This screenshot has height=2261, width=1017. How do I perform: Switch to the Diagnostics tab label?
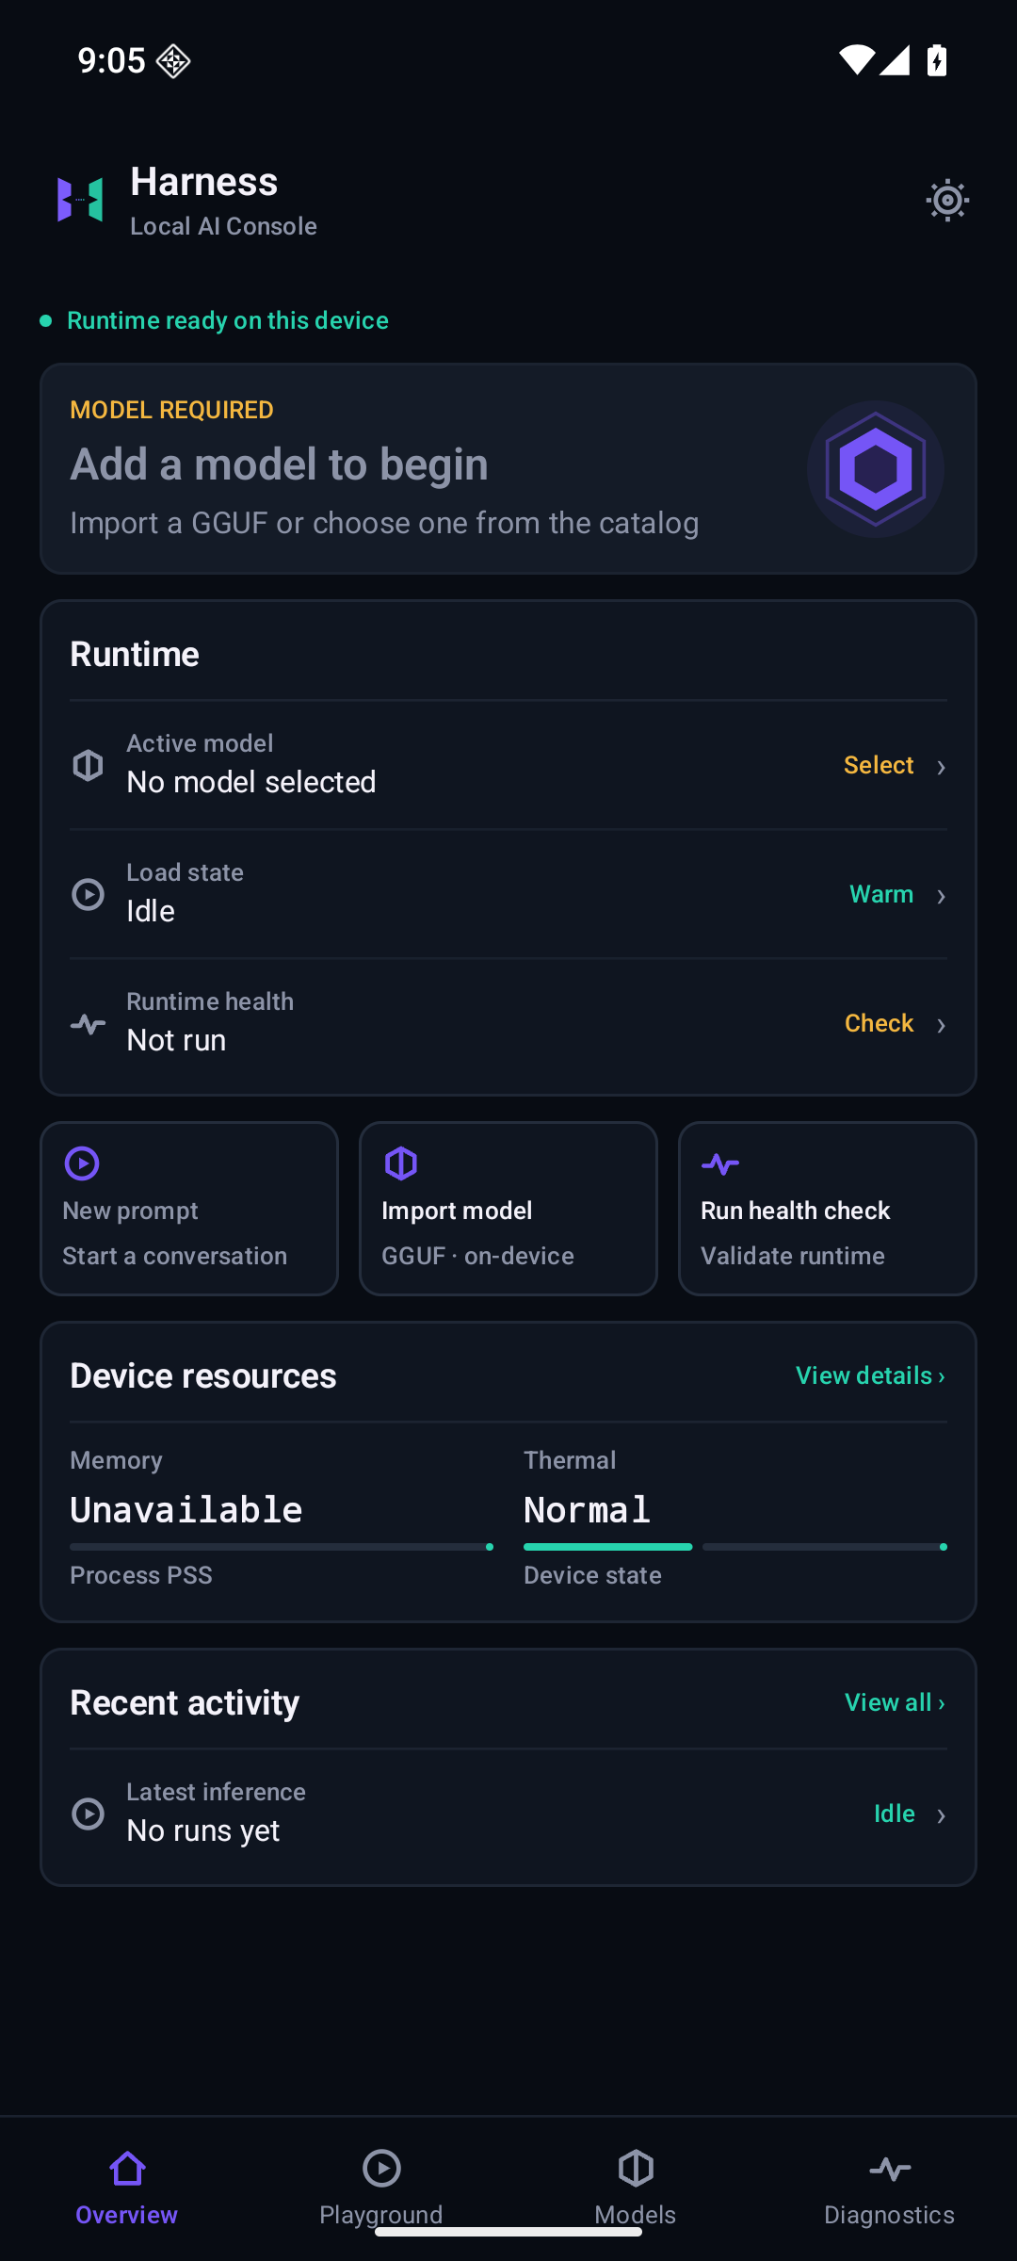[890, 2214]
